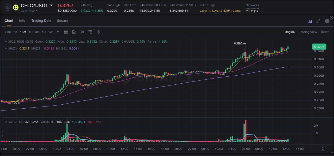Image resolution: width=334 pixels, height=156 pixels.
Task: Select the 1H timeframe
Action: [x=30, y=32]
